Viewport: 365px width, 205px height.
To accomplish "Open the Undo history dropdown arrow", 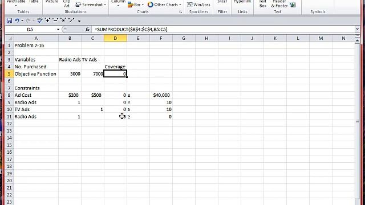I will (x=22, y=20).
